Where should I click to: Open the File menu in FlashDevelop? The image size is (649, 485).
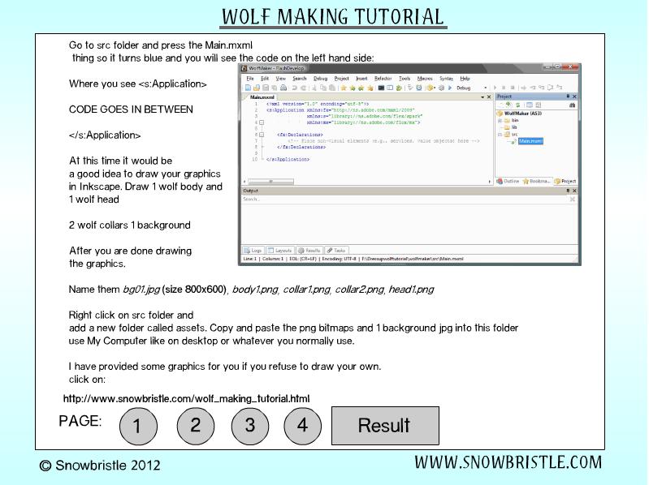point(250,79)
